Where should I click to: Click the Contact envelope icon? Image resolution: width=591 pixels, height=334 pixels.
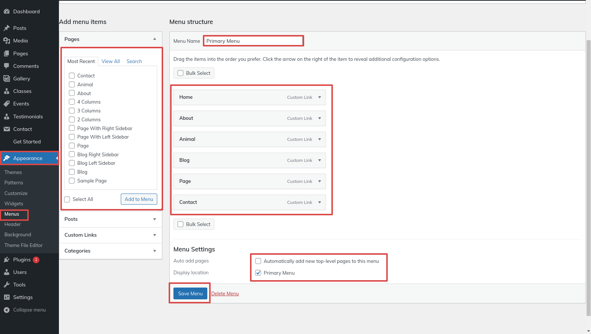tap(7, 129)
